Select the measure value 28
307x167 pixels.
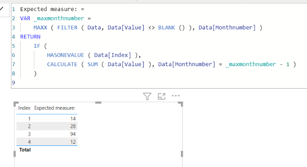pos(73,126)
